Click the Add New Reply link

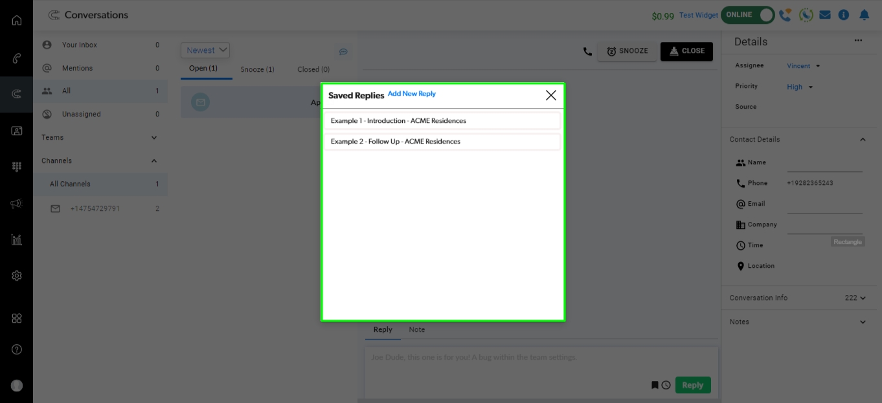pyautogui.click(x=411, y=94)
